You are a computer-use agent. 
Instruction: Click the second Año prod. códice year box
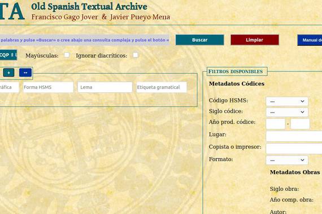click(x=300, y=124)
